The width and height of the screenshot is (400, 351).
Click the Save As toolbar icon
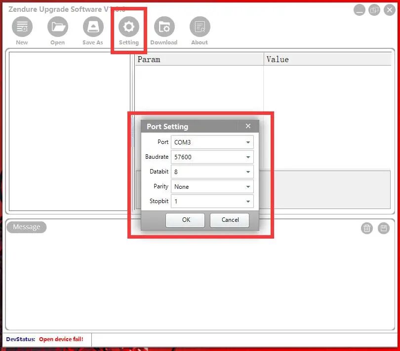pos(93,27)
